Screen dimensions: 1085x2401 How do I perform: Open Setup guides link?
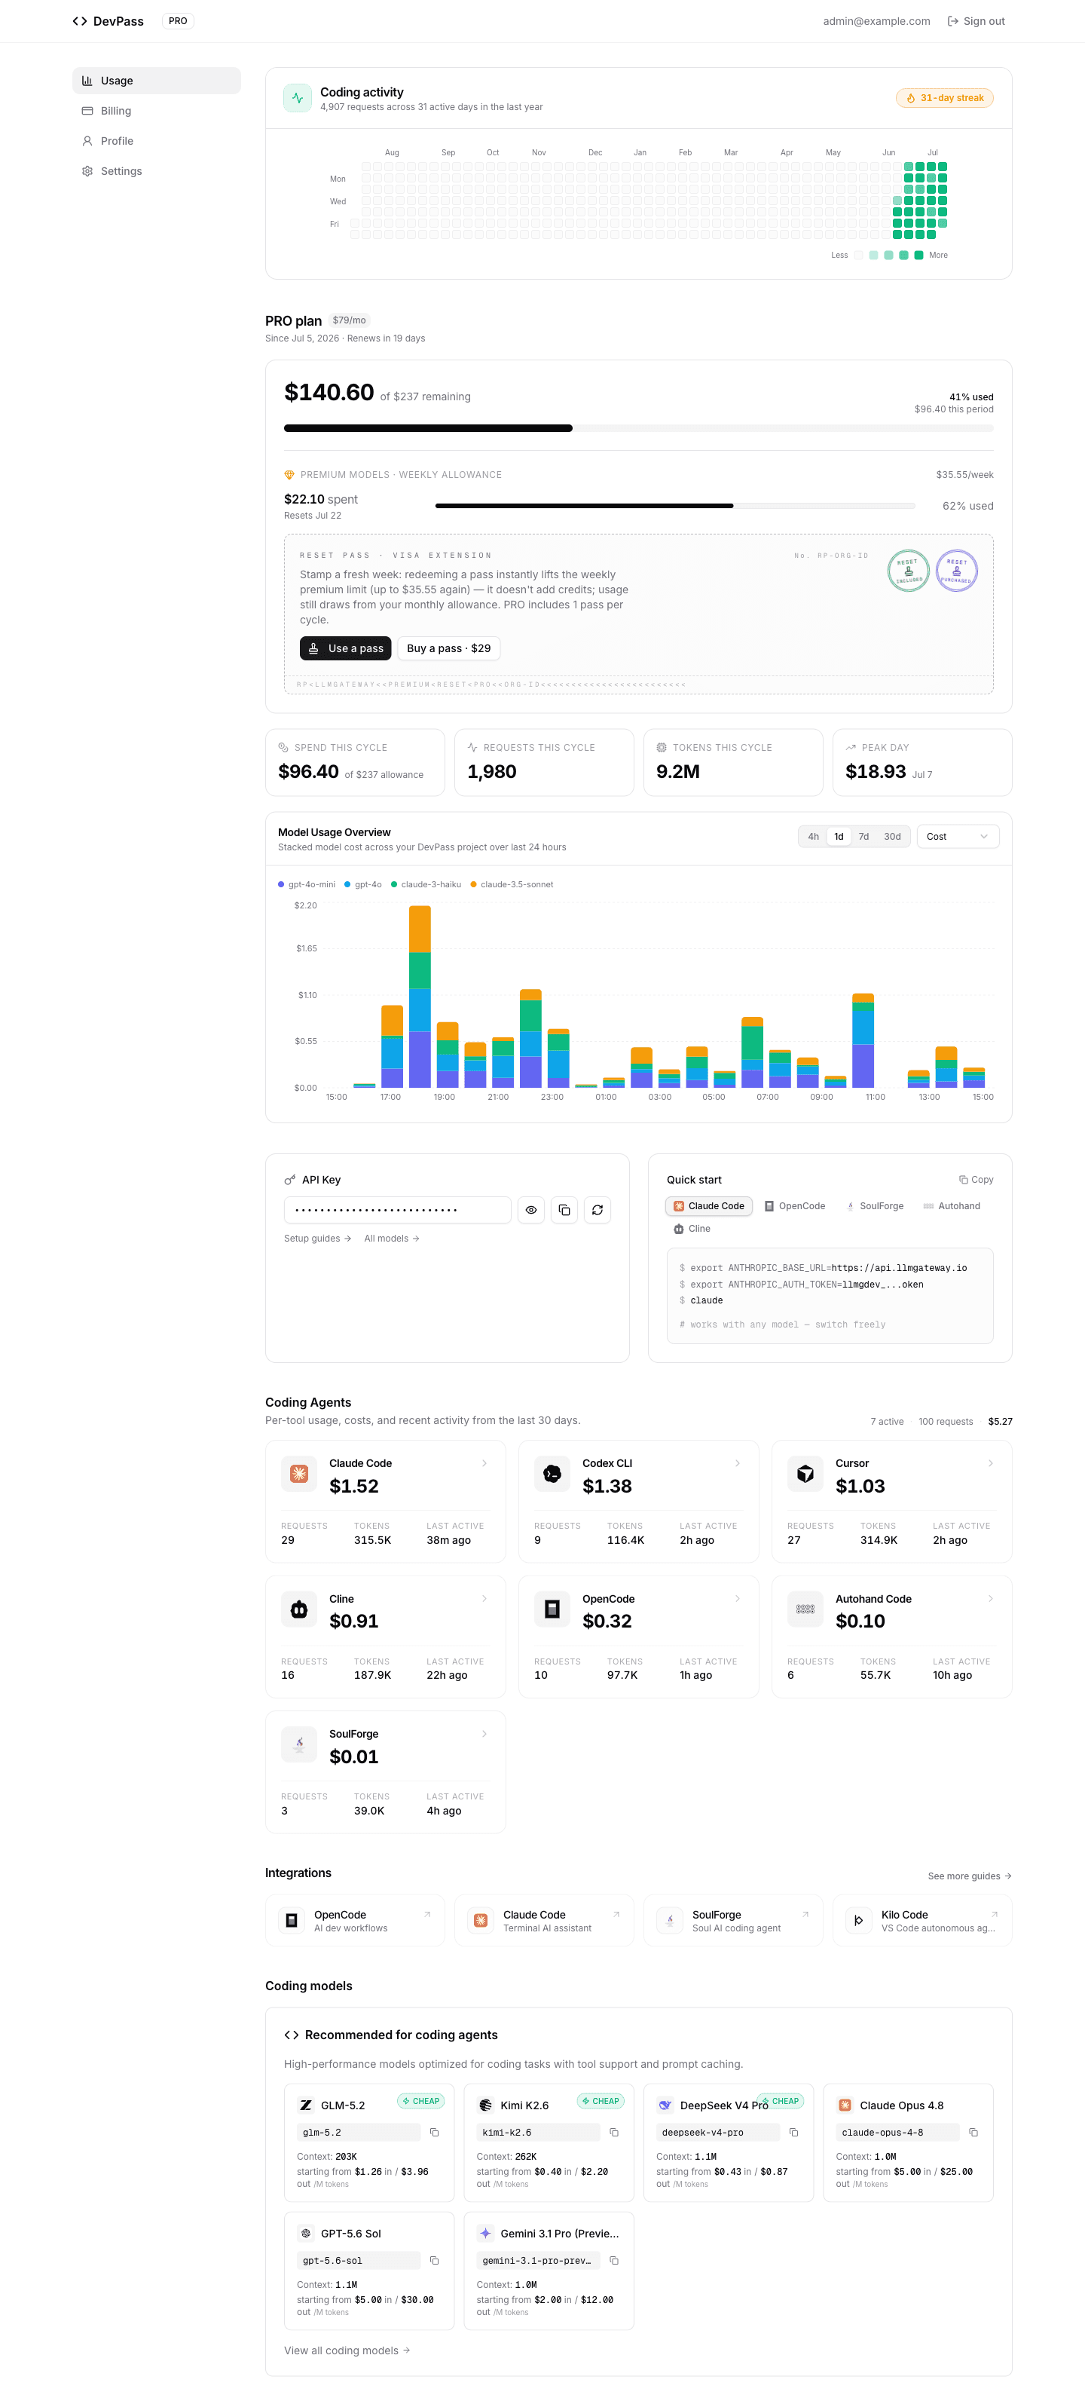click(317, 1238)
